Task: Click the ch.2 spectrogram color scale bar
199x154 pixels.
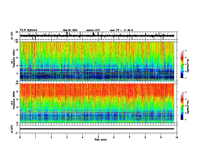Action: [x=182, y=106]
